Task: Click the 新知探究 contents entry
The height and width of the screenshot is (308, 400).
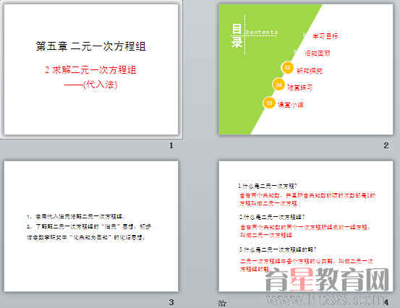Action: 310,71
